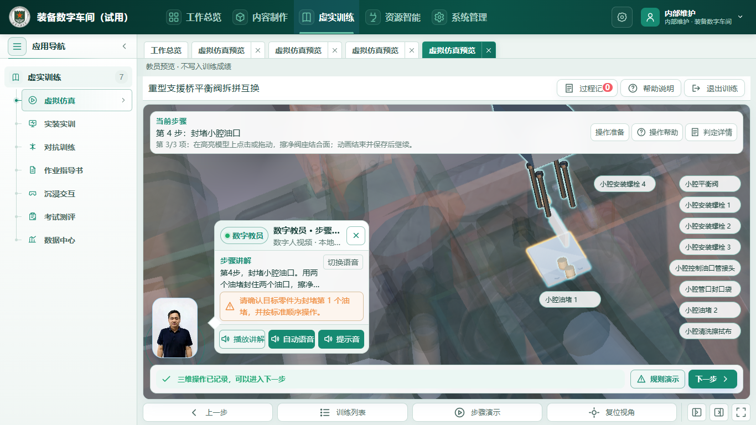Select the 小腔安装螺栓 2 label
This screenshot has width=756, height=425.
[710, 226]
